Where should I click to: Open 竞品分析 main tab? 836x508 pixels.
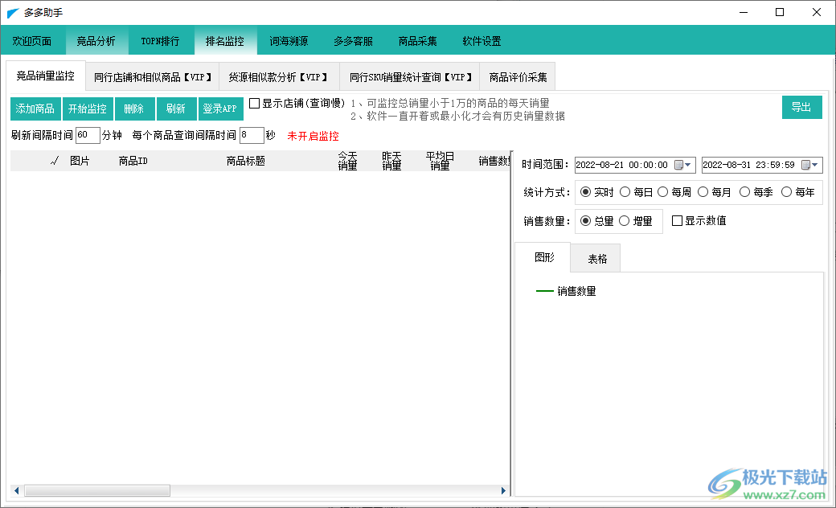[x=96, y=41]
